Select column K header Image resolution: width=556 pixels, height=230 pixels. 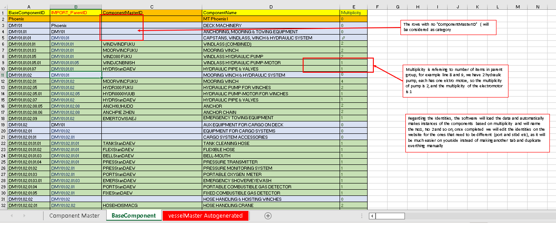click(x=477, y=7)
